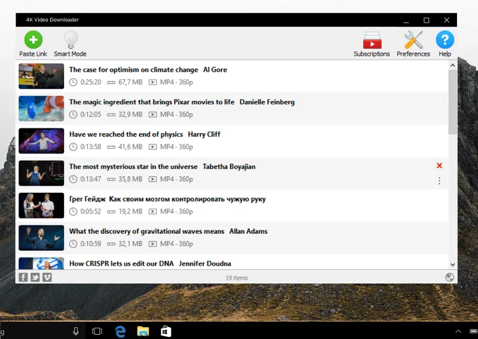Image resolution: width=478 pixels, height=339 pixels.
Task: Click scrollbar up arrow in video list
Action: point(453,65)
